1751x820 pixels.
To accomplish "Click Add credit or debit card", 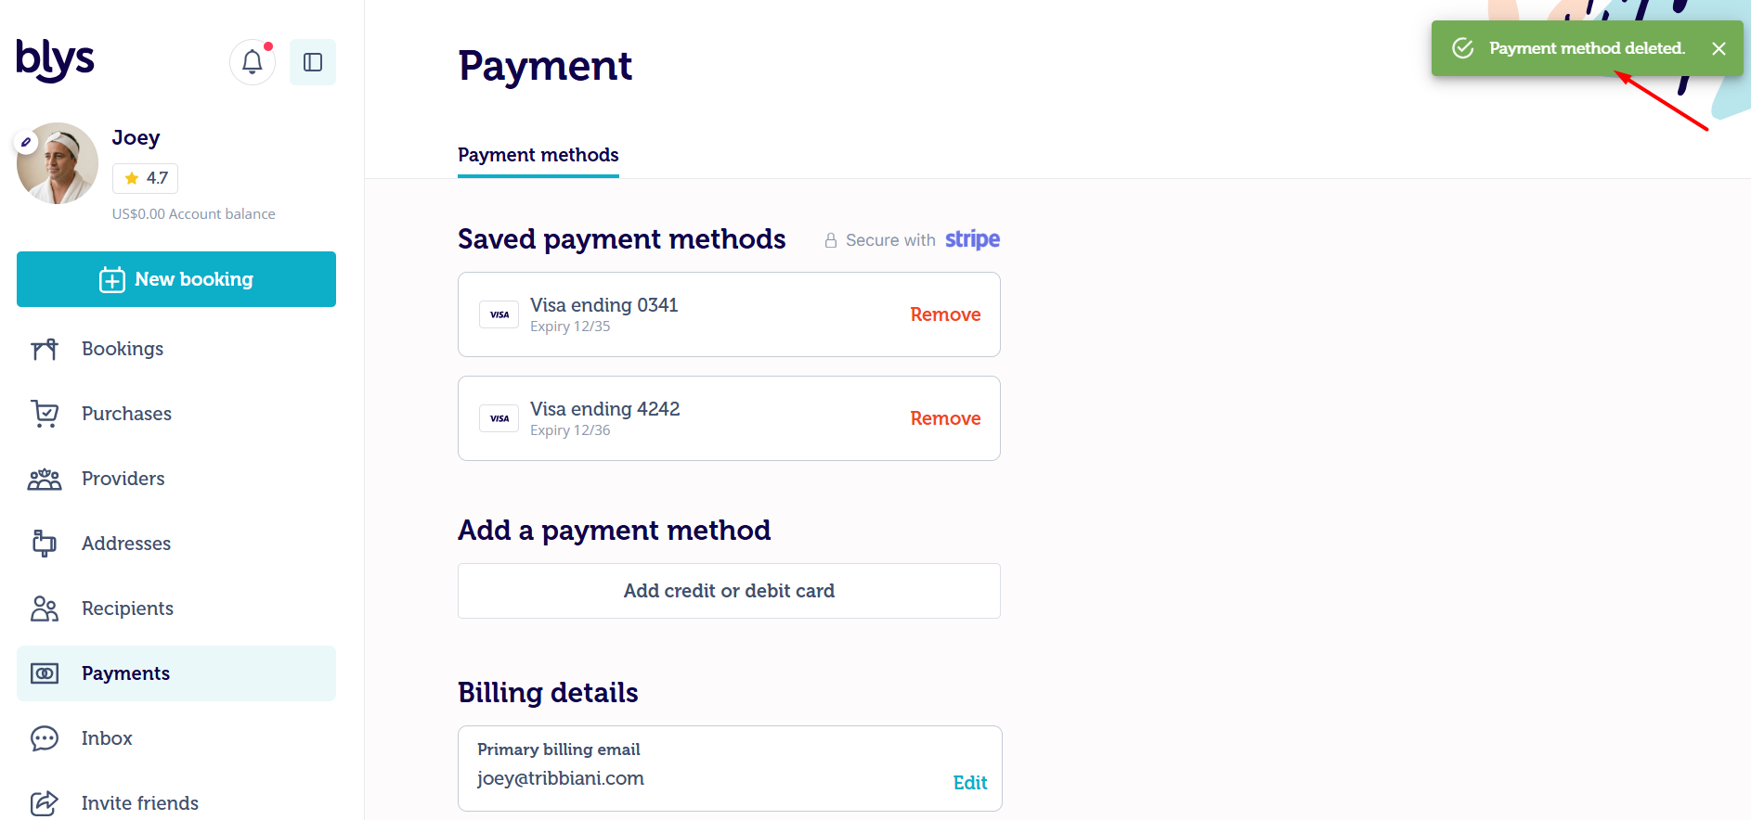I will point(729,591).
